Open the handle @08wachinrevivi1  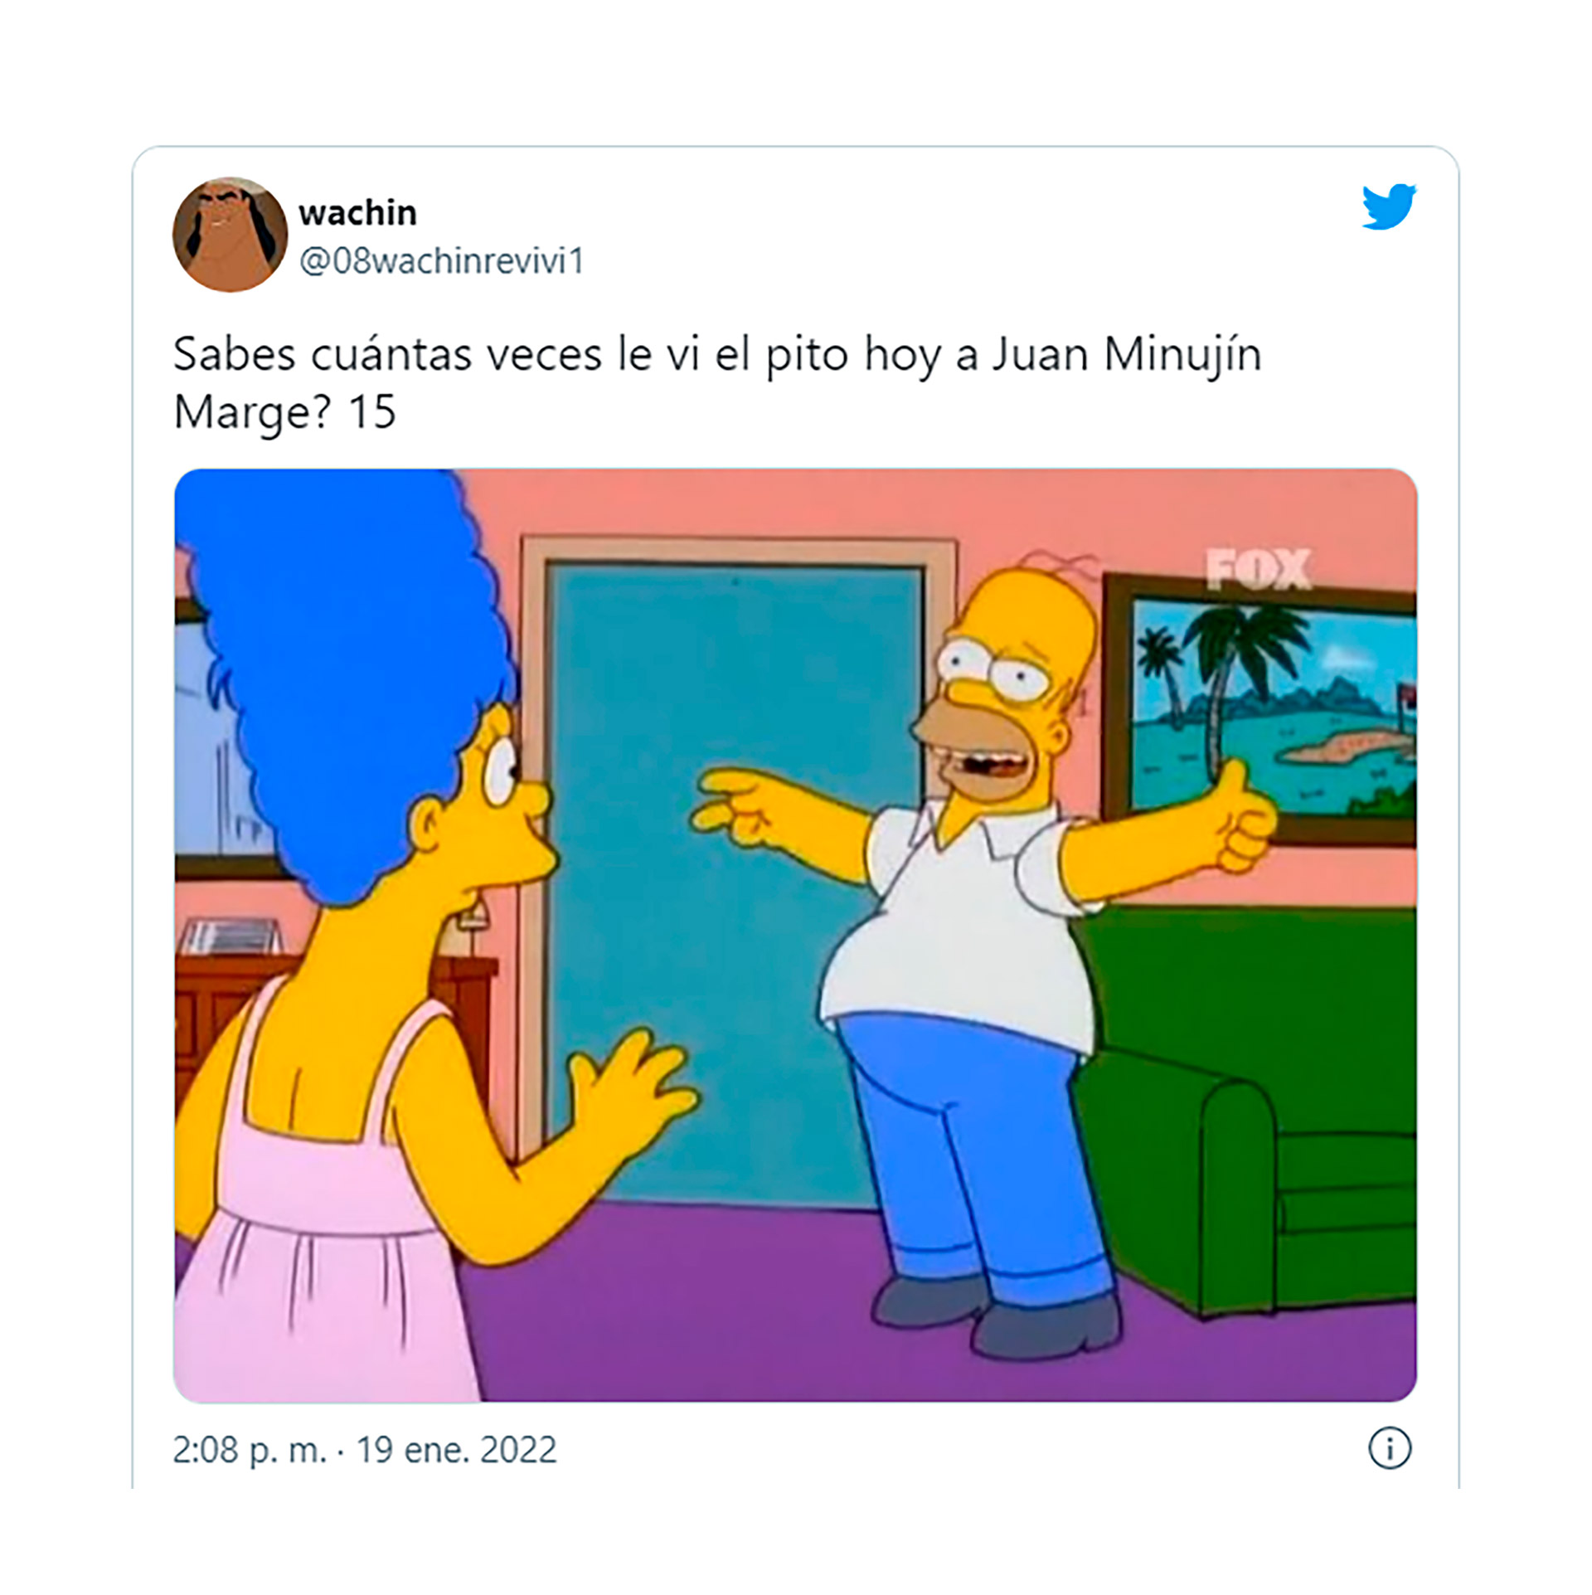[x=442, y=261]
